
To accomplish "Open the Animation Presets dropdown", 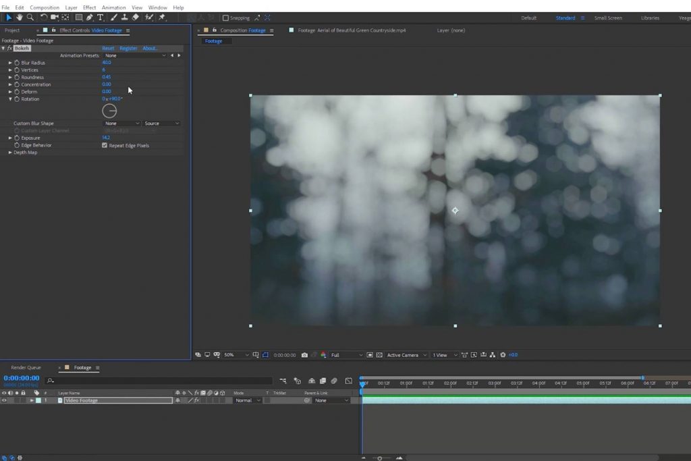I will [x=135, y=55].
